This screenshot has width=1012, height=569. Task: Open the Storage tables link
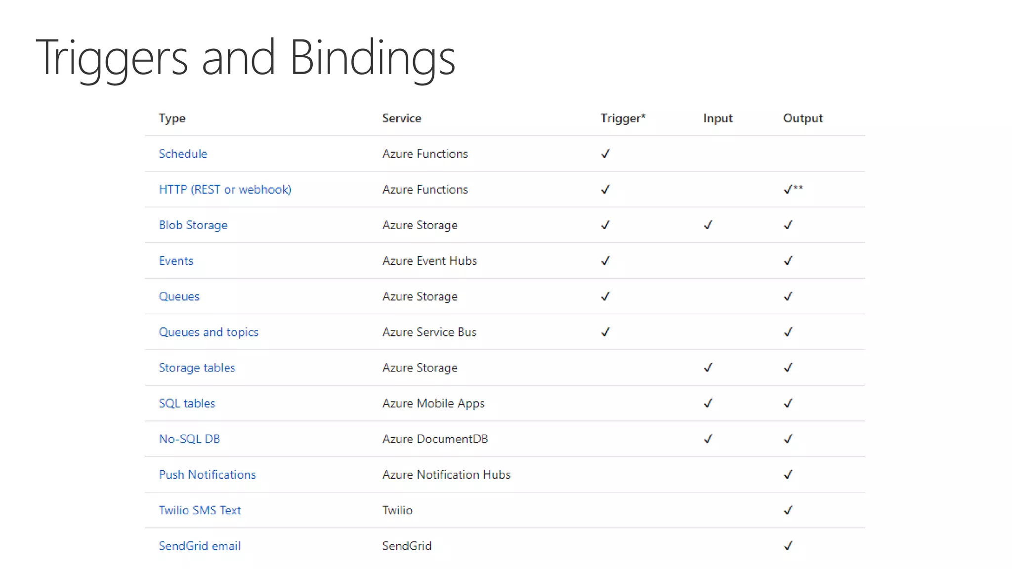coord(197,367)
